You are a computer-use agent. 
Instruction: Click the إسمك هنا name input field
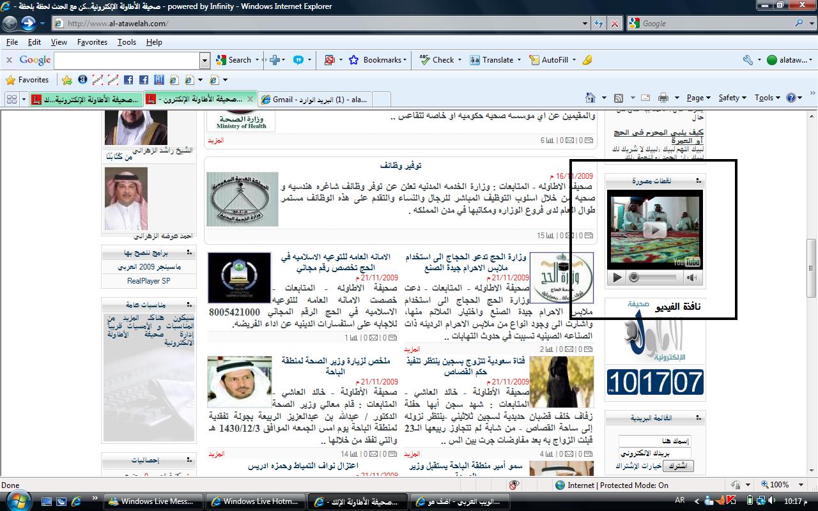[654, 441]
